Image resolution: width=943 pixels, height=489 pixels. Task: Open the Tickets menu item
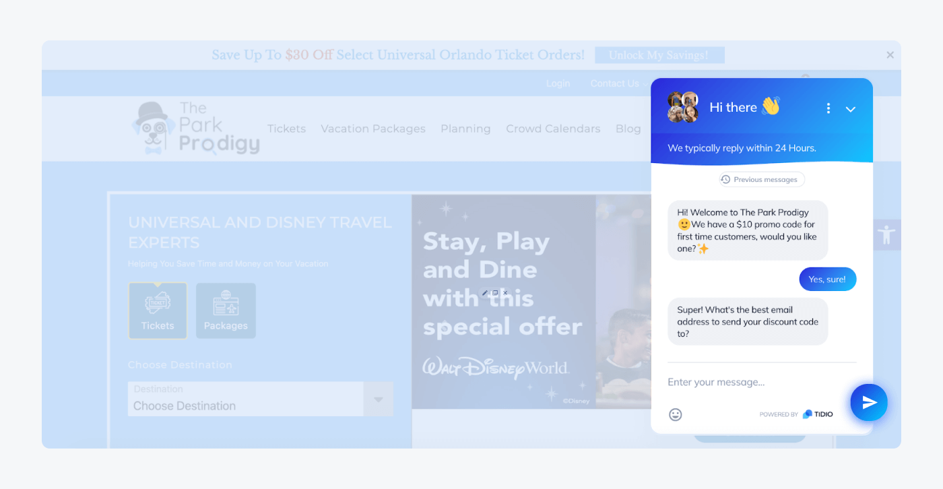click(x=286, y=129)
